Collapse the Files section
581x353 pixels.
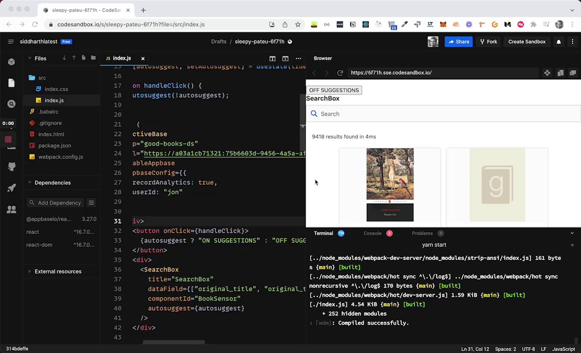tap(30, 58)
